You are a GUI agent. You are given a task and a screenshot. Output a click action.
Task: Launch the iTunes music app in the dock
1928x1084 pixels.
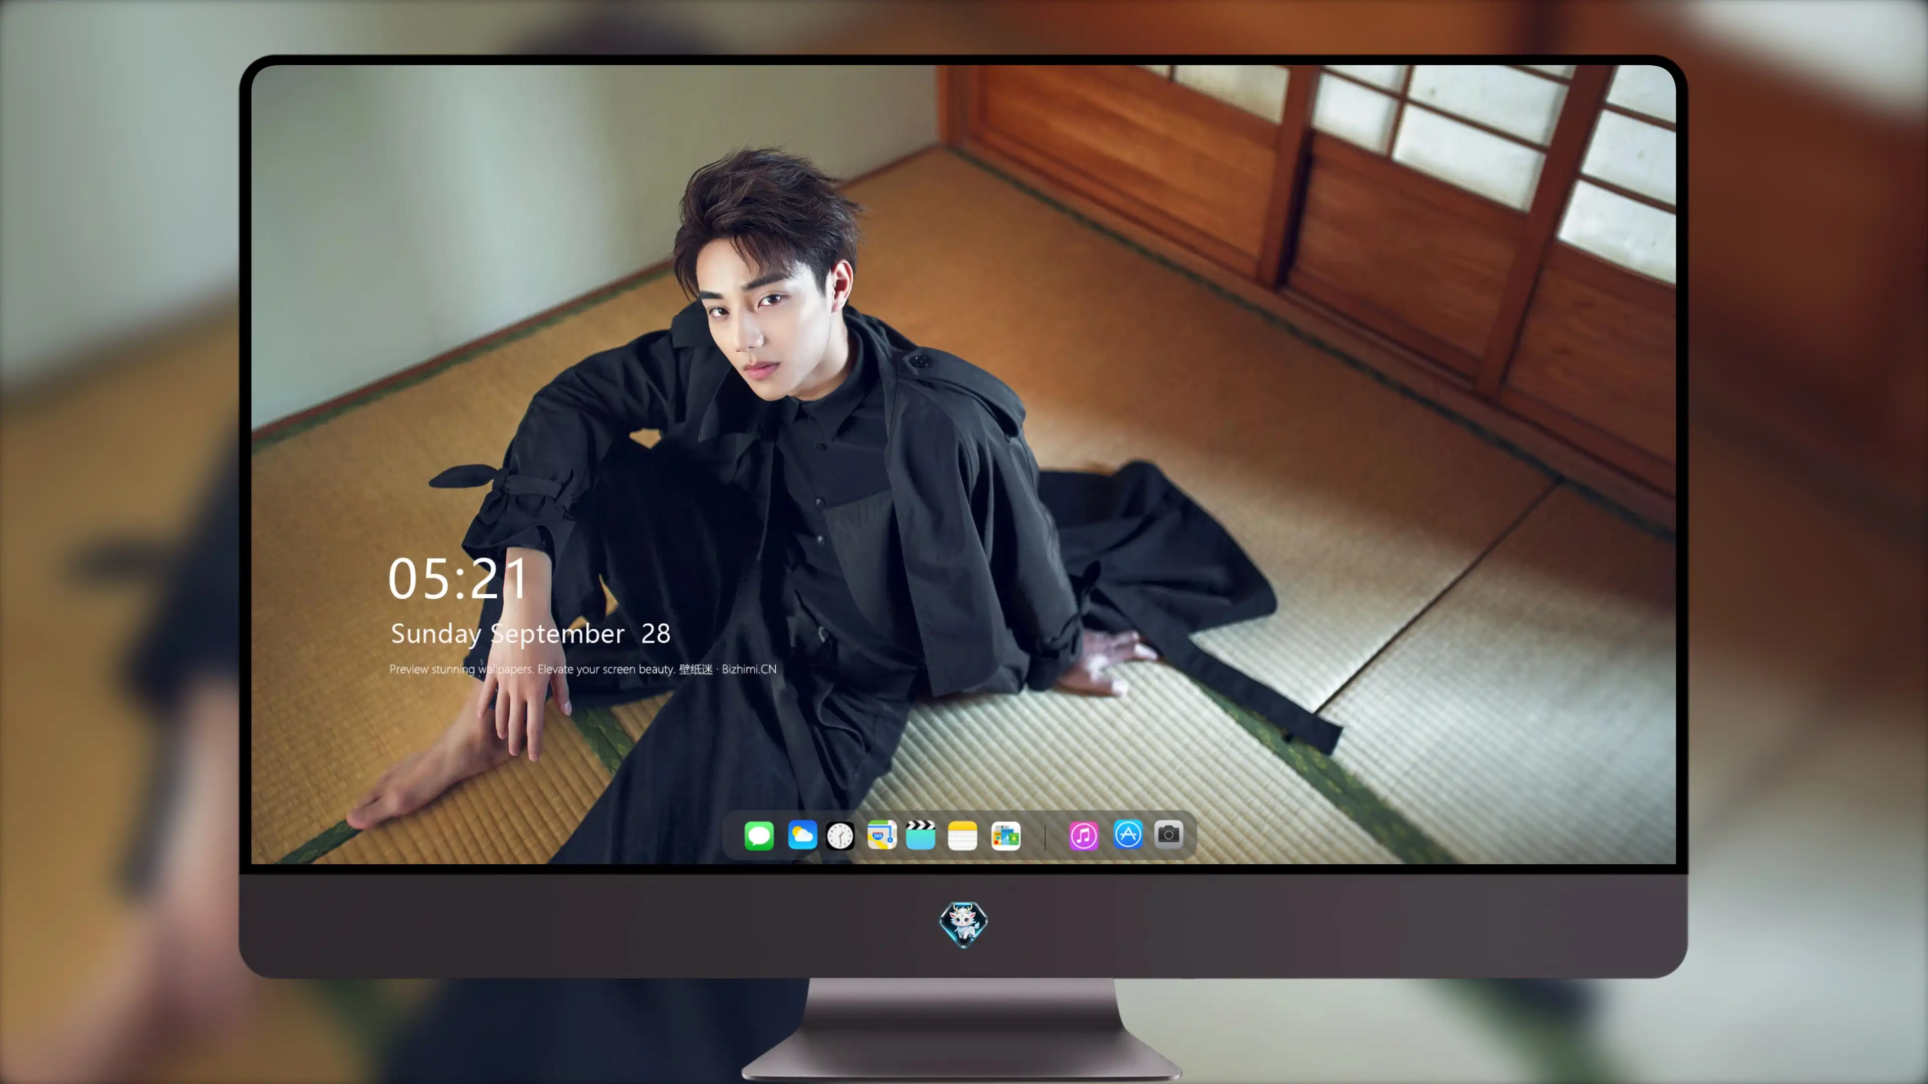click(x=1084, y=835)
